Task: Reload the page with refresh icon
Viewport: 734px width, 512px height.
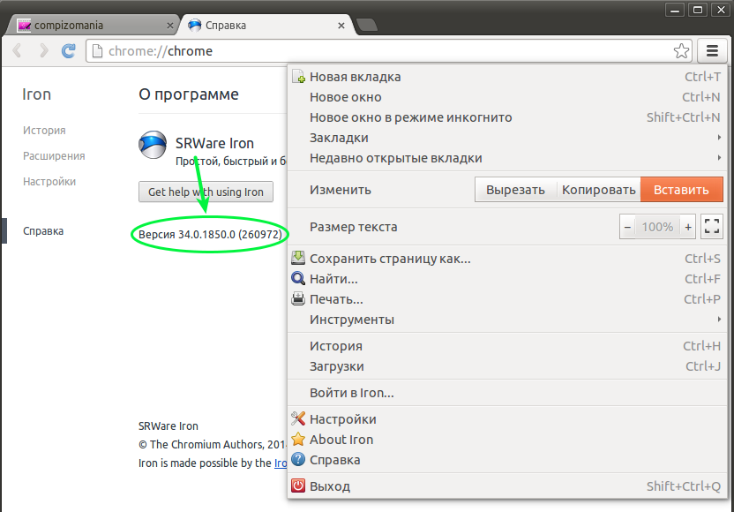Action: 68,50
